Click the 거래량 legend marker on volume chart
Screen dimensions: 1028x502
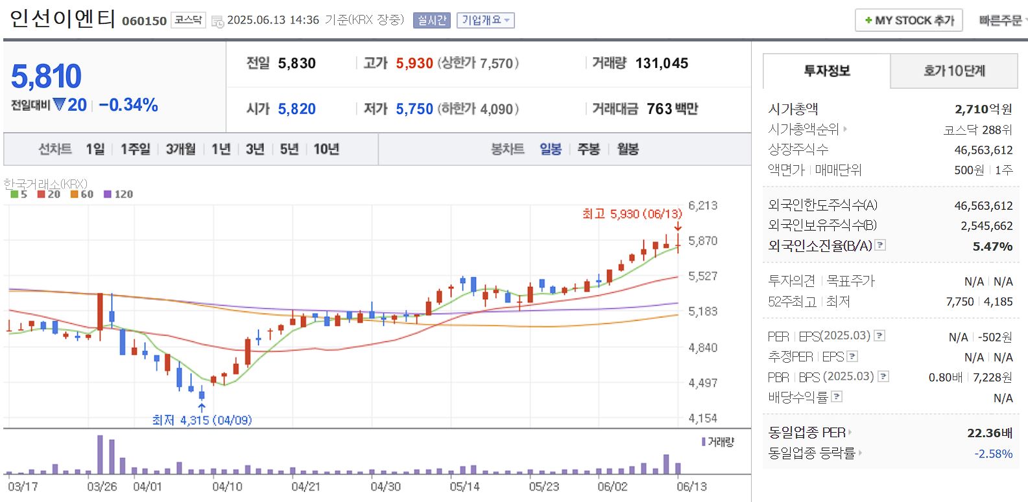coord(704,442)
